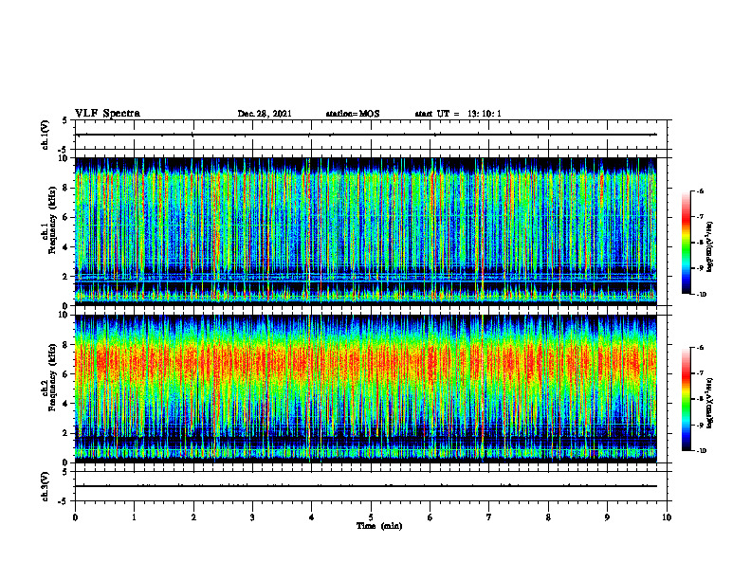The height and width of the screenshot is (580, 751).
Task: Click the ch.2 frequency axis "8" tick label
Action: click(65, 345)
